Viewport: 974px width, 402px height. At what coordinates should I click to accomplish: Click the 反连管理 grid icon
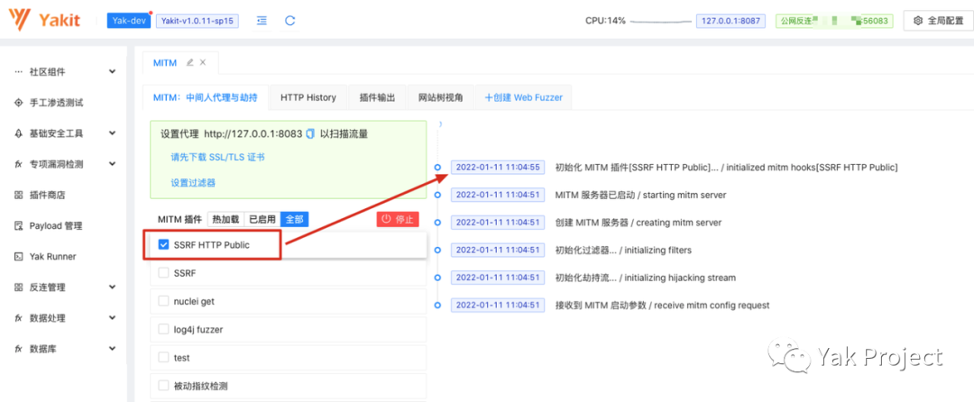(x=19, y=288)
